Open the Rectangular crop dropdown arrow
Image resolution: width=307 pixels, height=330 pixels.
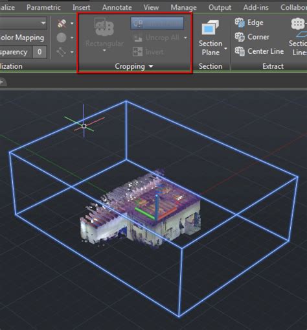tap(104, 51)
